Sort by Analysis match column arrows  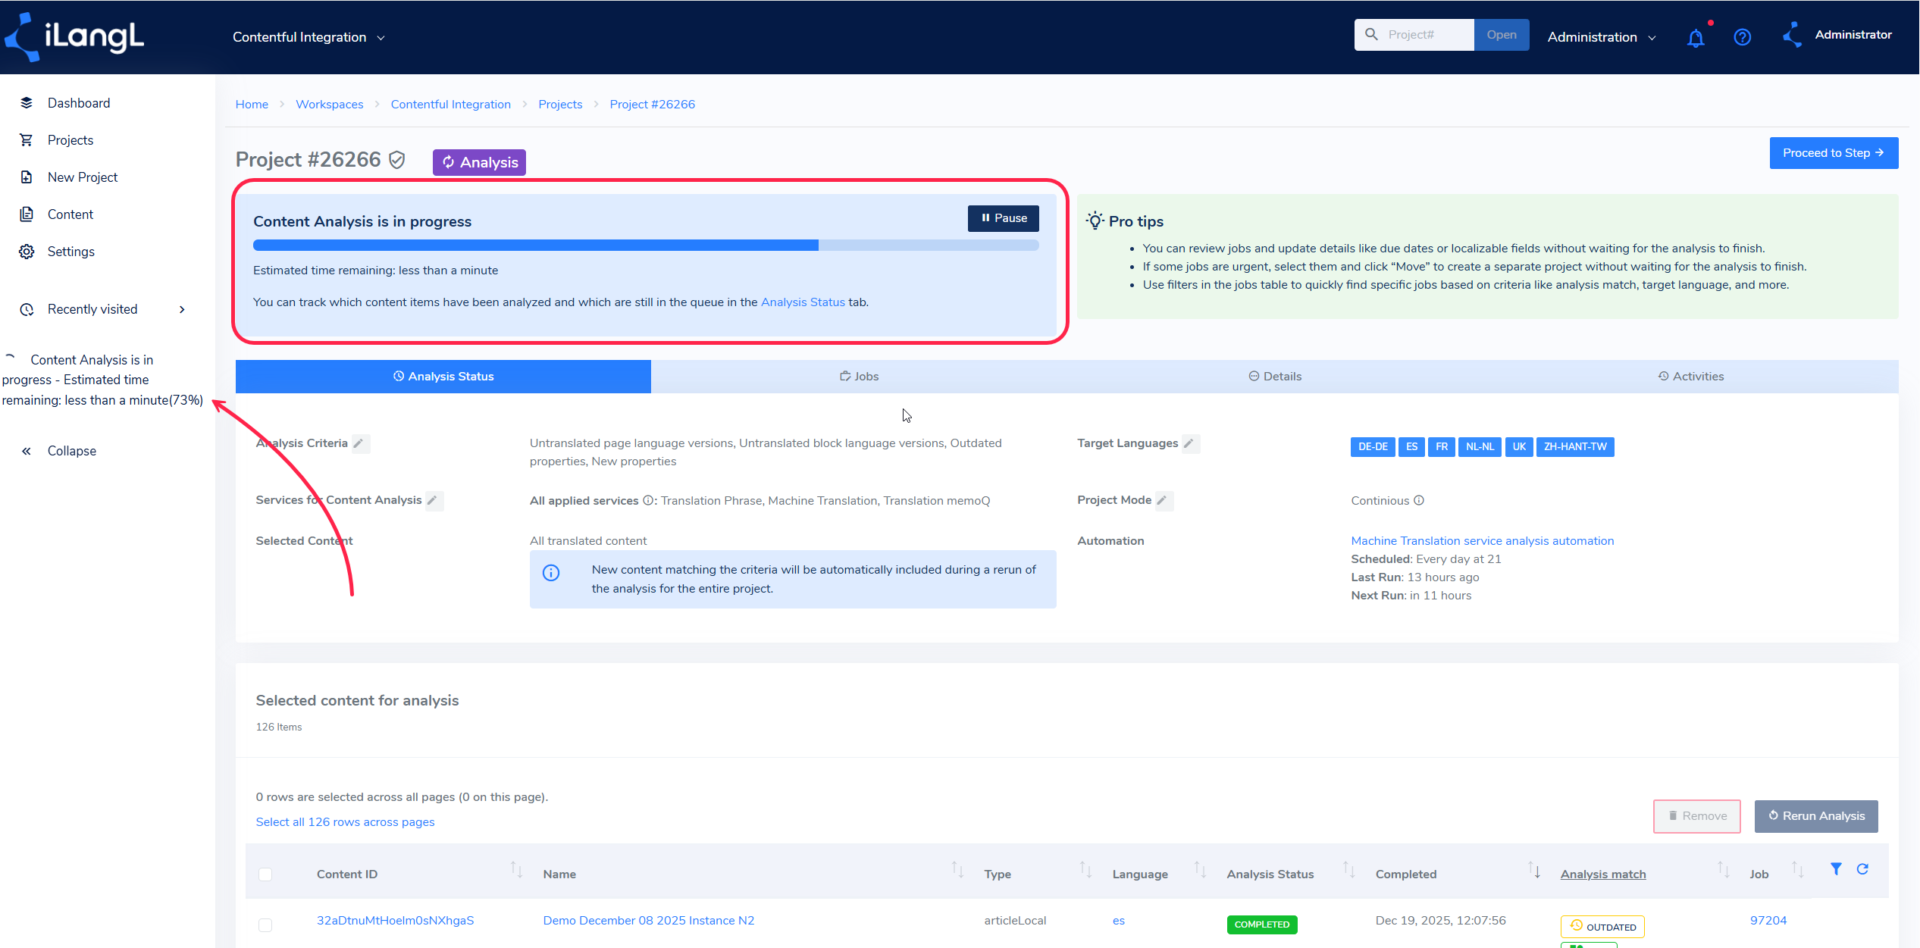(x=1724, y=870)
